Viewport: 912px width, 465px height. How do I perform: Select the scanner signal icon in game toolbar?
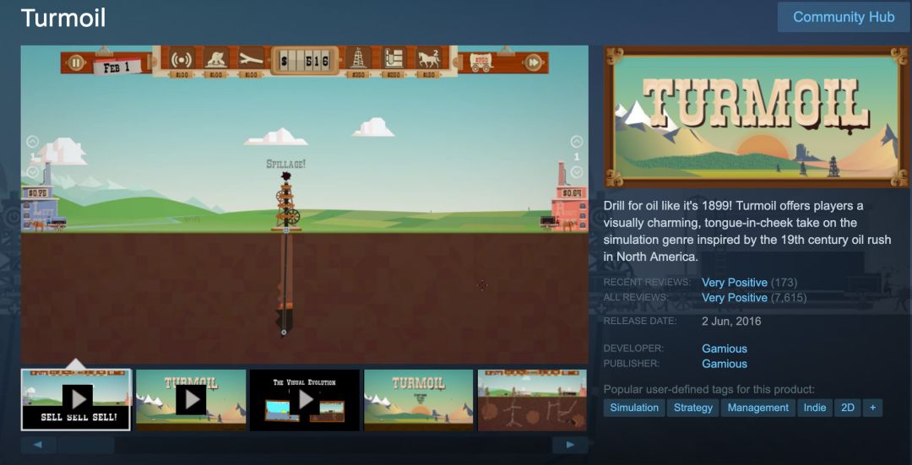pos(182,59)
